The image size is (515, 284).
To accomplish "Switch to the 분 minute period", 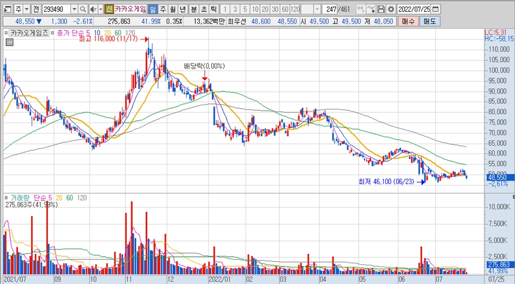I will (x=194, y=9).
